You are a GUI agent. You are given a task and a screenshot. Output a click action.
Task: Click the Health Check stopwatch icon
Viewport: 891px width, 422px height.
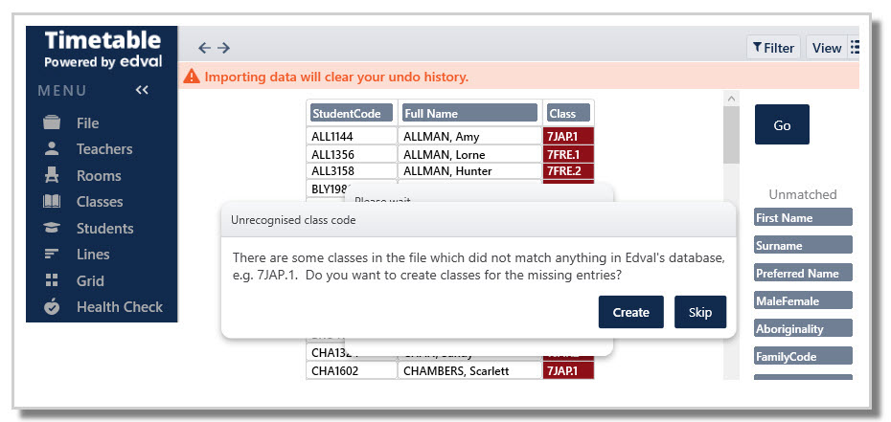tap(52, 307)
